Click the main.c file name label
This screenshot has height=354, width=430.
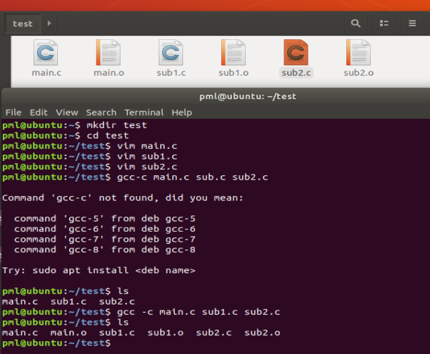[x=46, y=73]
